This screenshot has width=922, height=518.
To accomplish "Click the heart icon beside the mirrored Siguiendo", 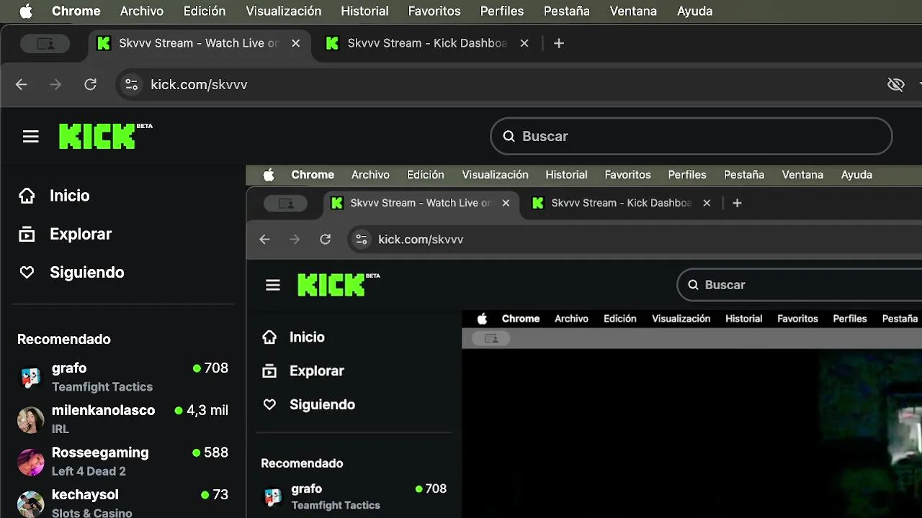I will tap(269, 404).
